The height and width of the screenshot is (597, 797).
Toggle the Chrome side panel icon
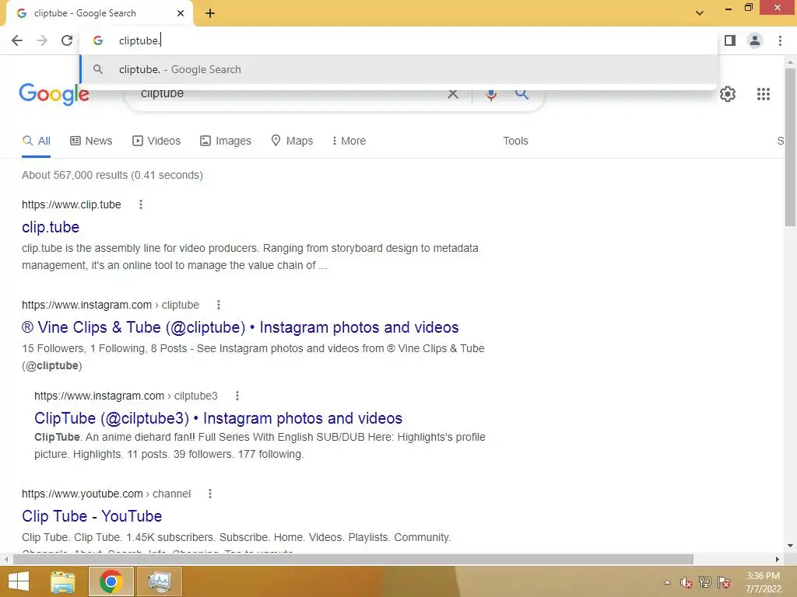[730, 40]
